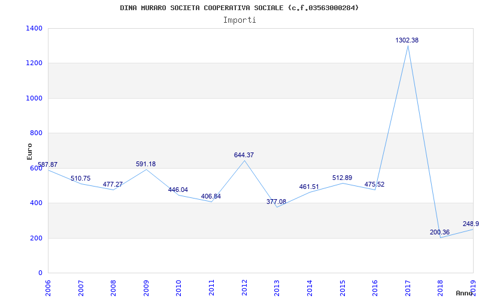Click the 2018 x-axis year label
The width and height of the screenshot is (479, 299).
(x=440, y=288)
